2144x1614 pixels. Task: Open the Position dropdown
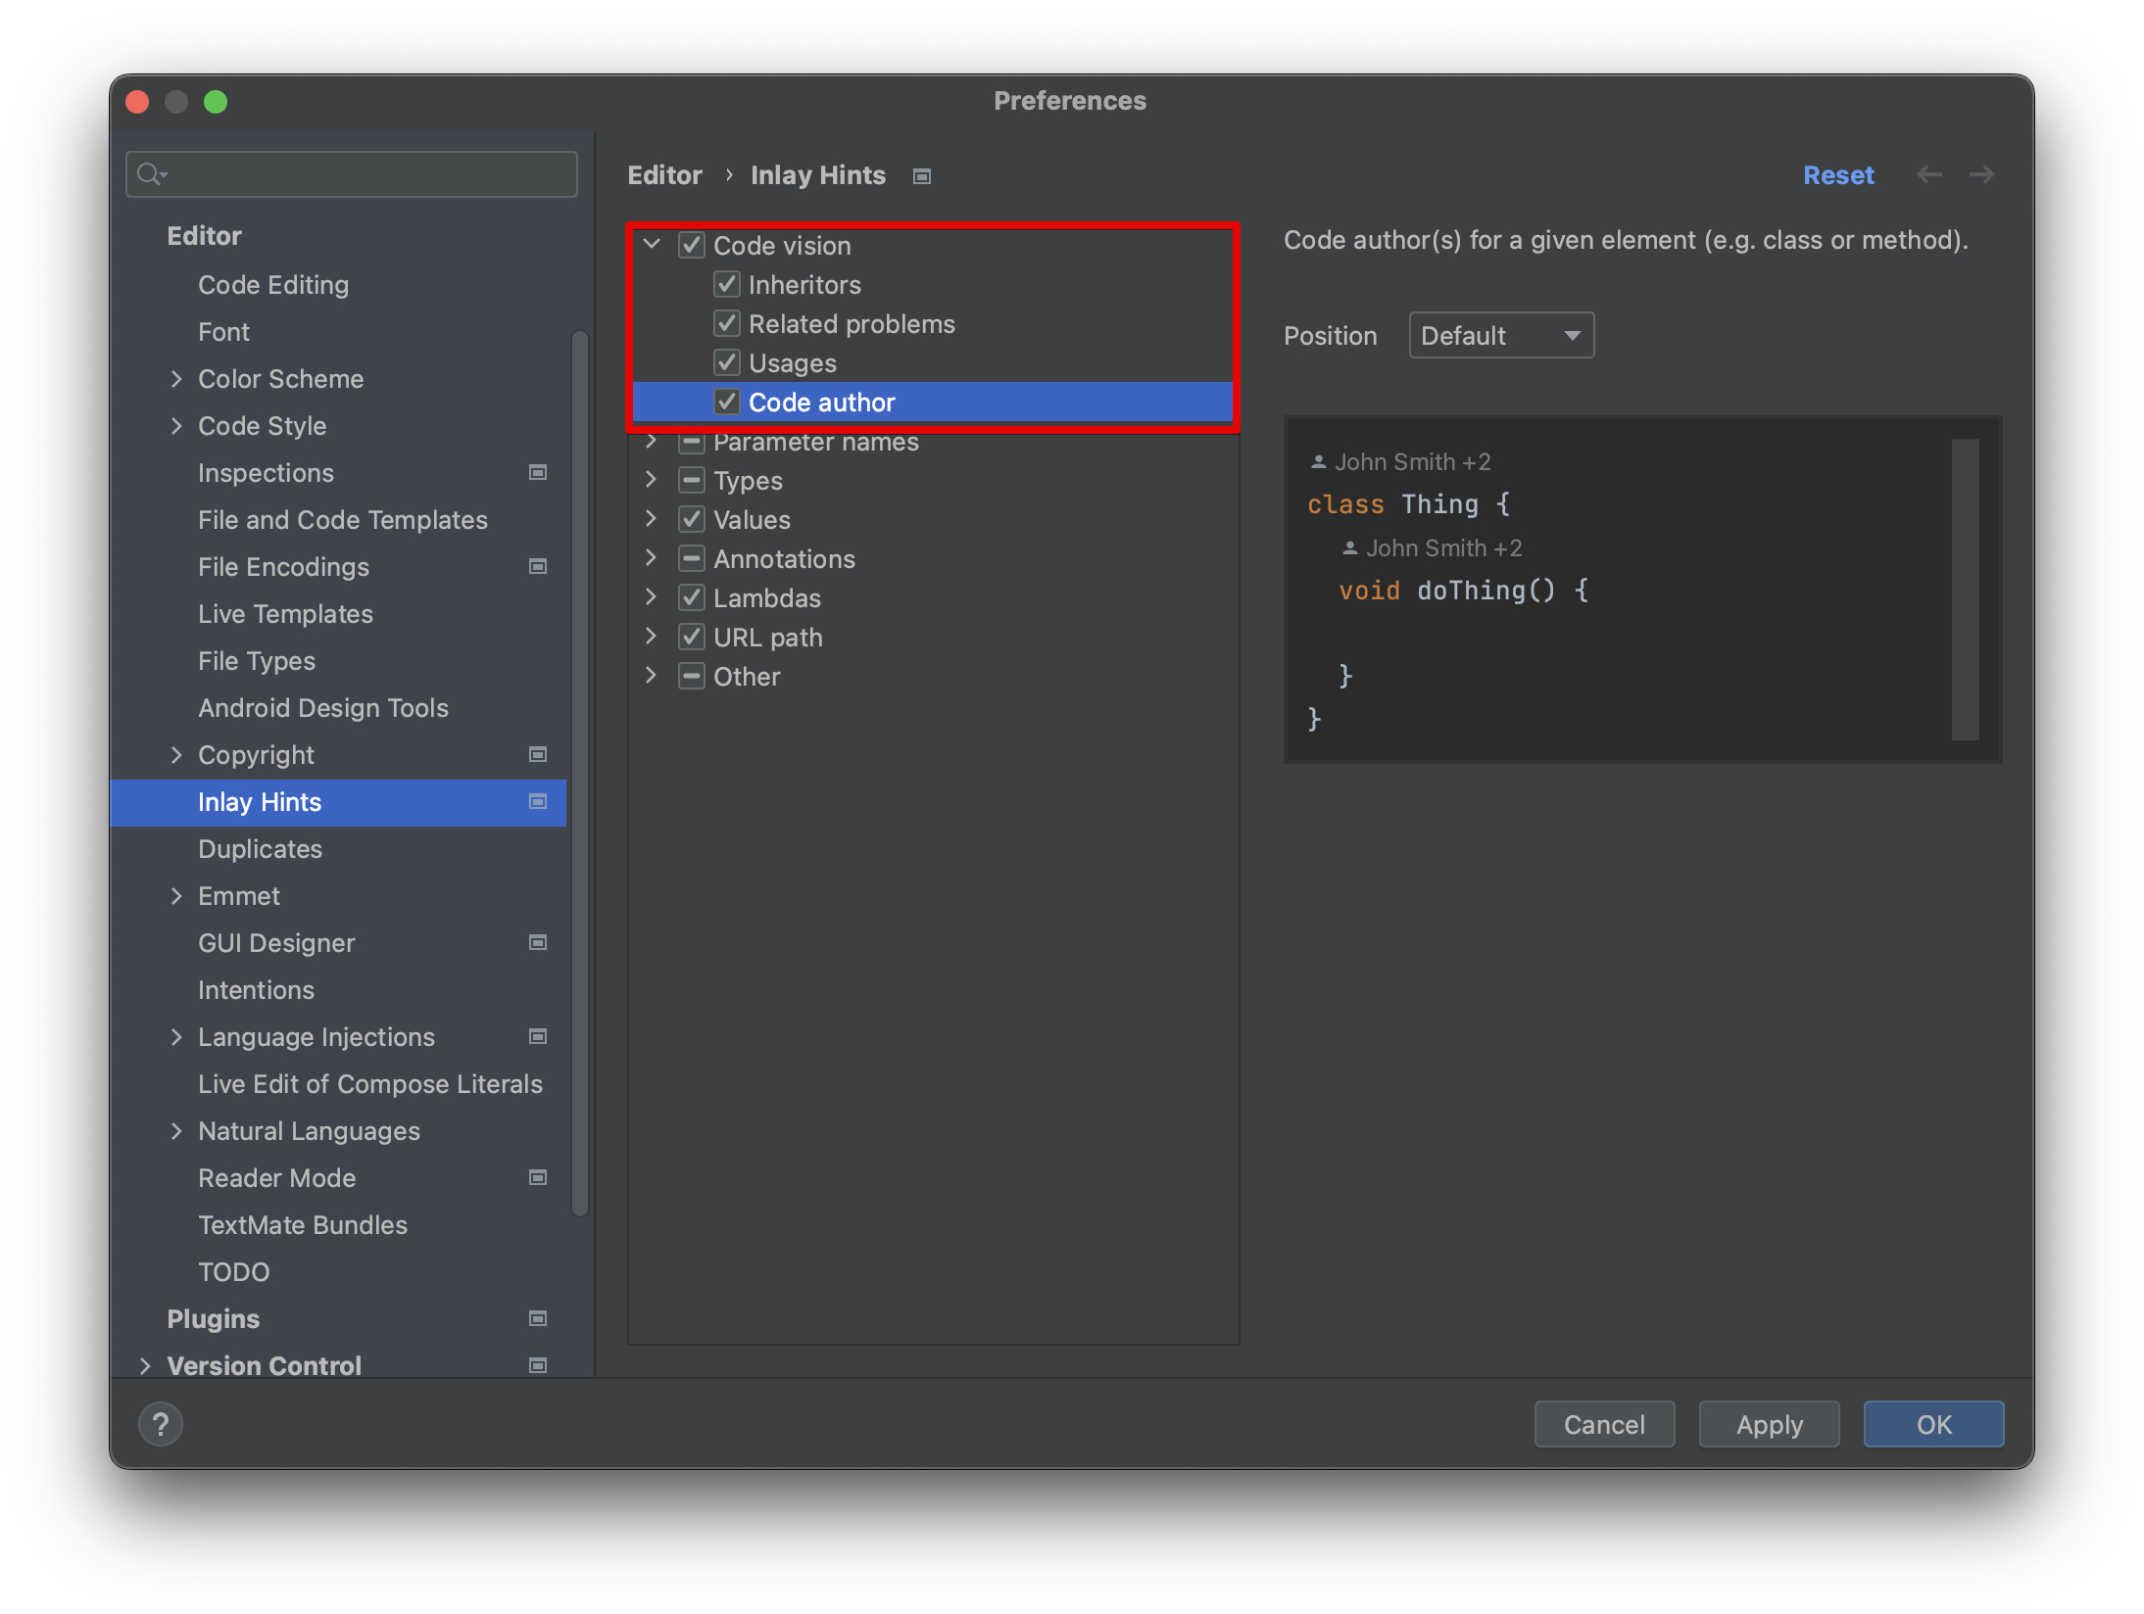(1500, 335)
